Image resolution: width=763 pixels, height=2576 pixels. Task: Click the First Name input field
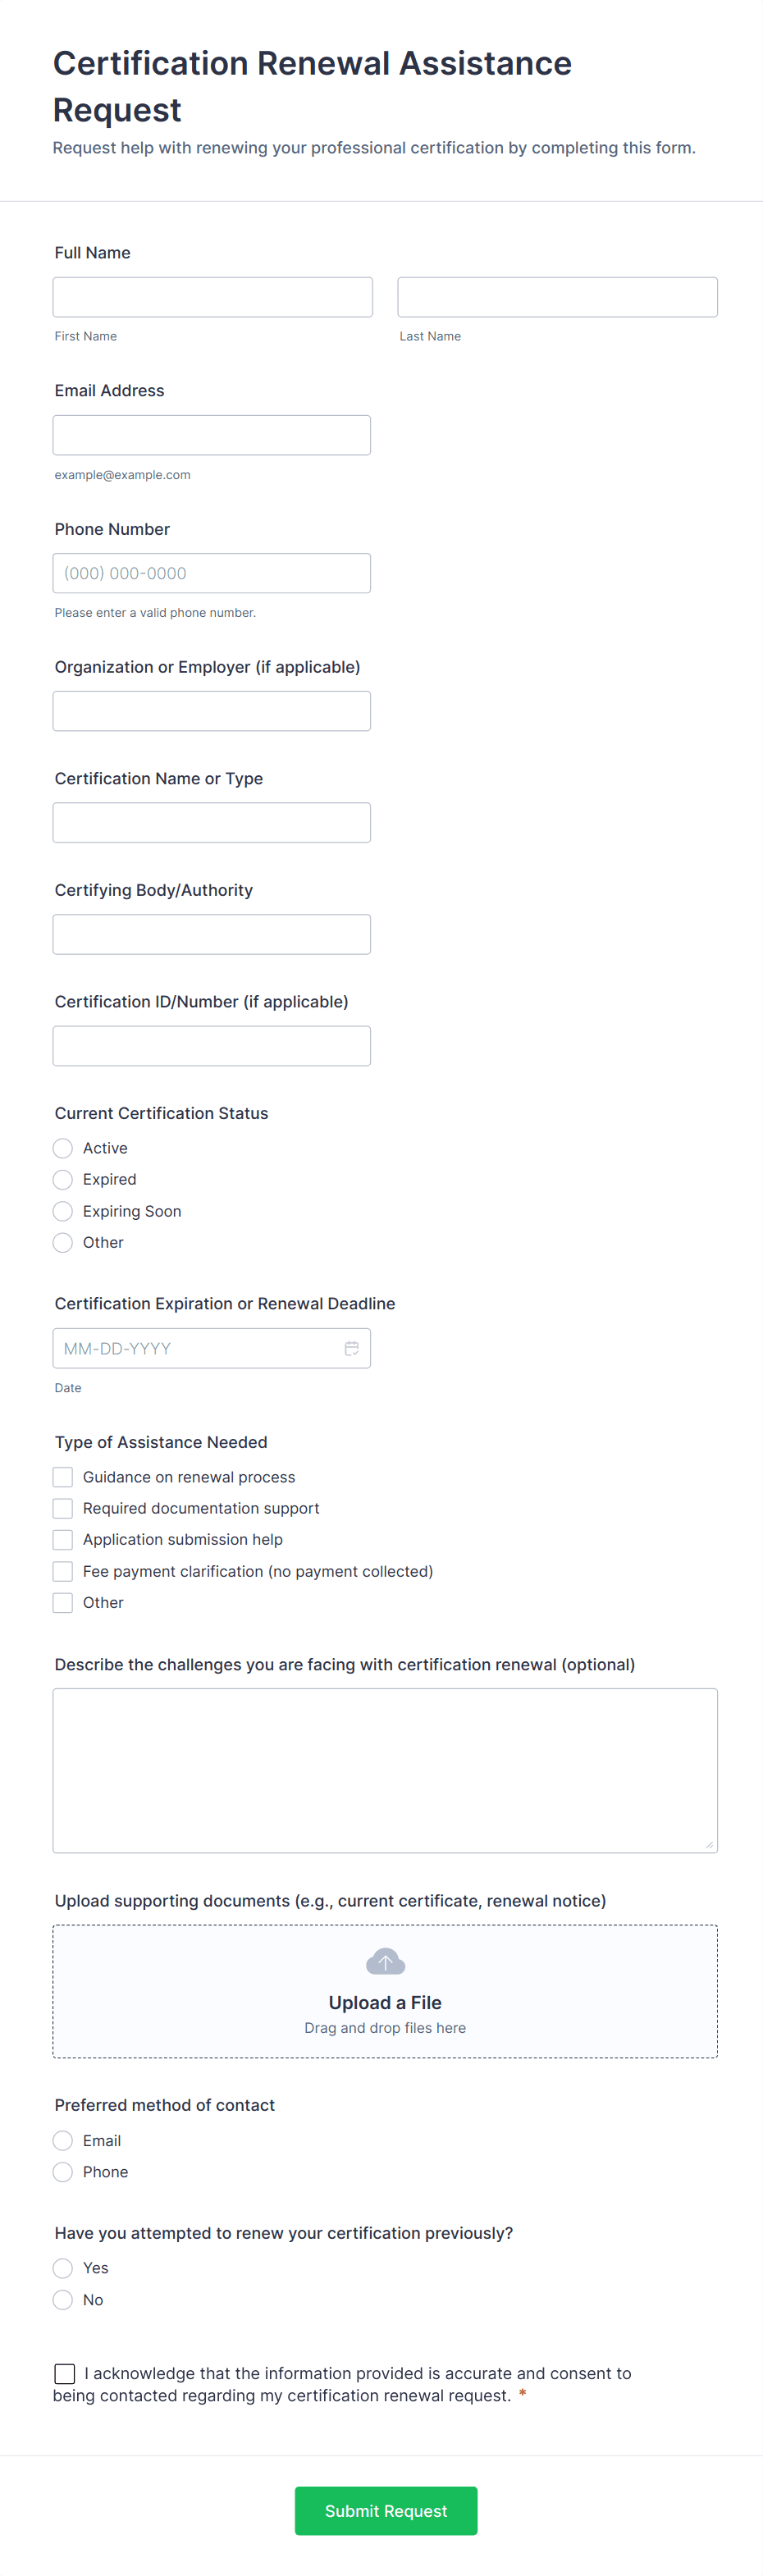212,296
